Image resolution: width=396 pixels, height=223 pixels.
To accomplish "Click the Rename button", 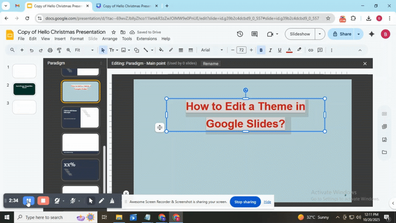I will click(210, 63).
